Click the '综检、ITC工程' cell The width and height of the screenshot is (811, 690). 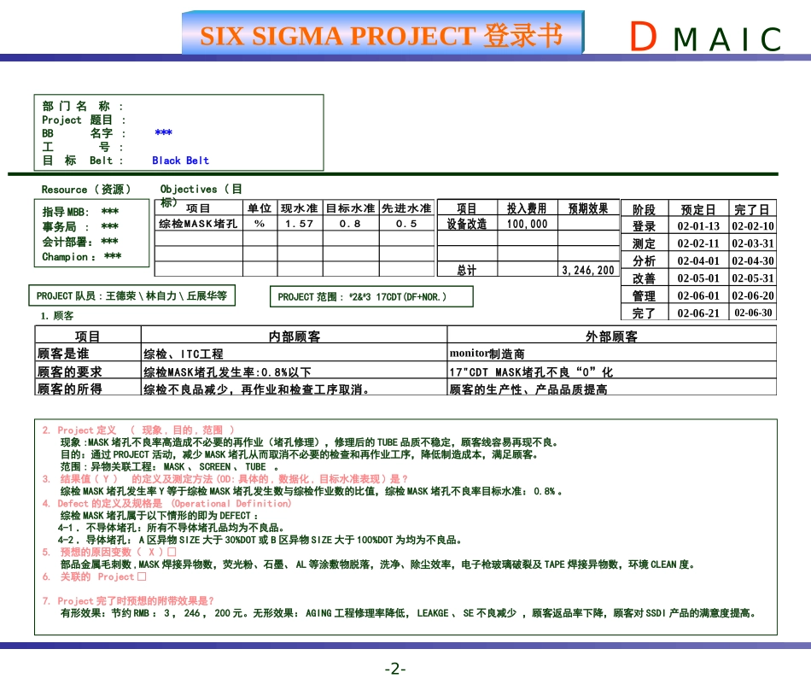click(x=295, y=354)
